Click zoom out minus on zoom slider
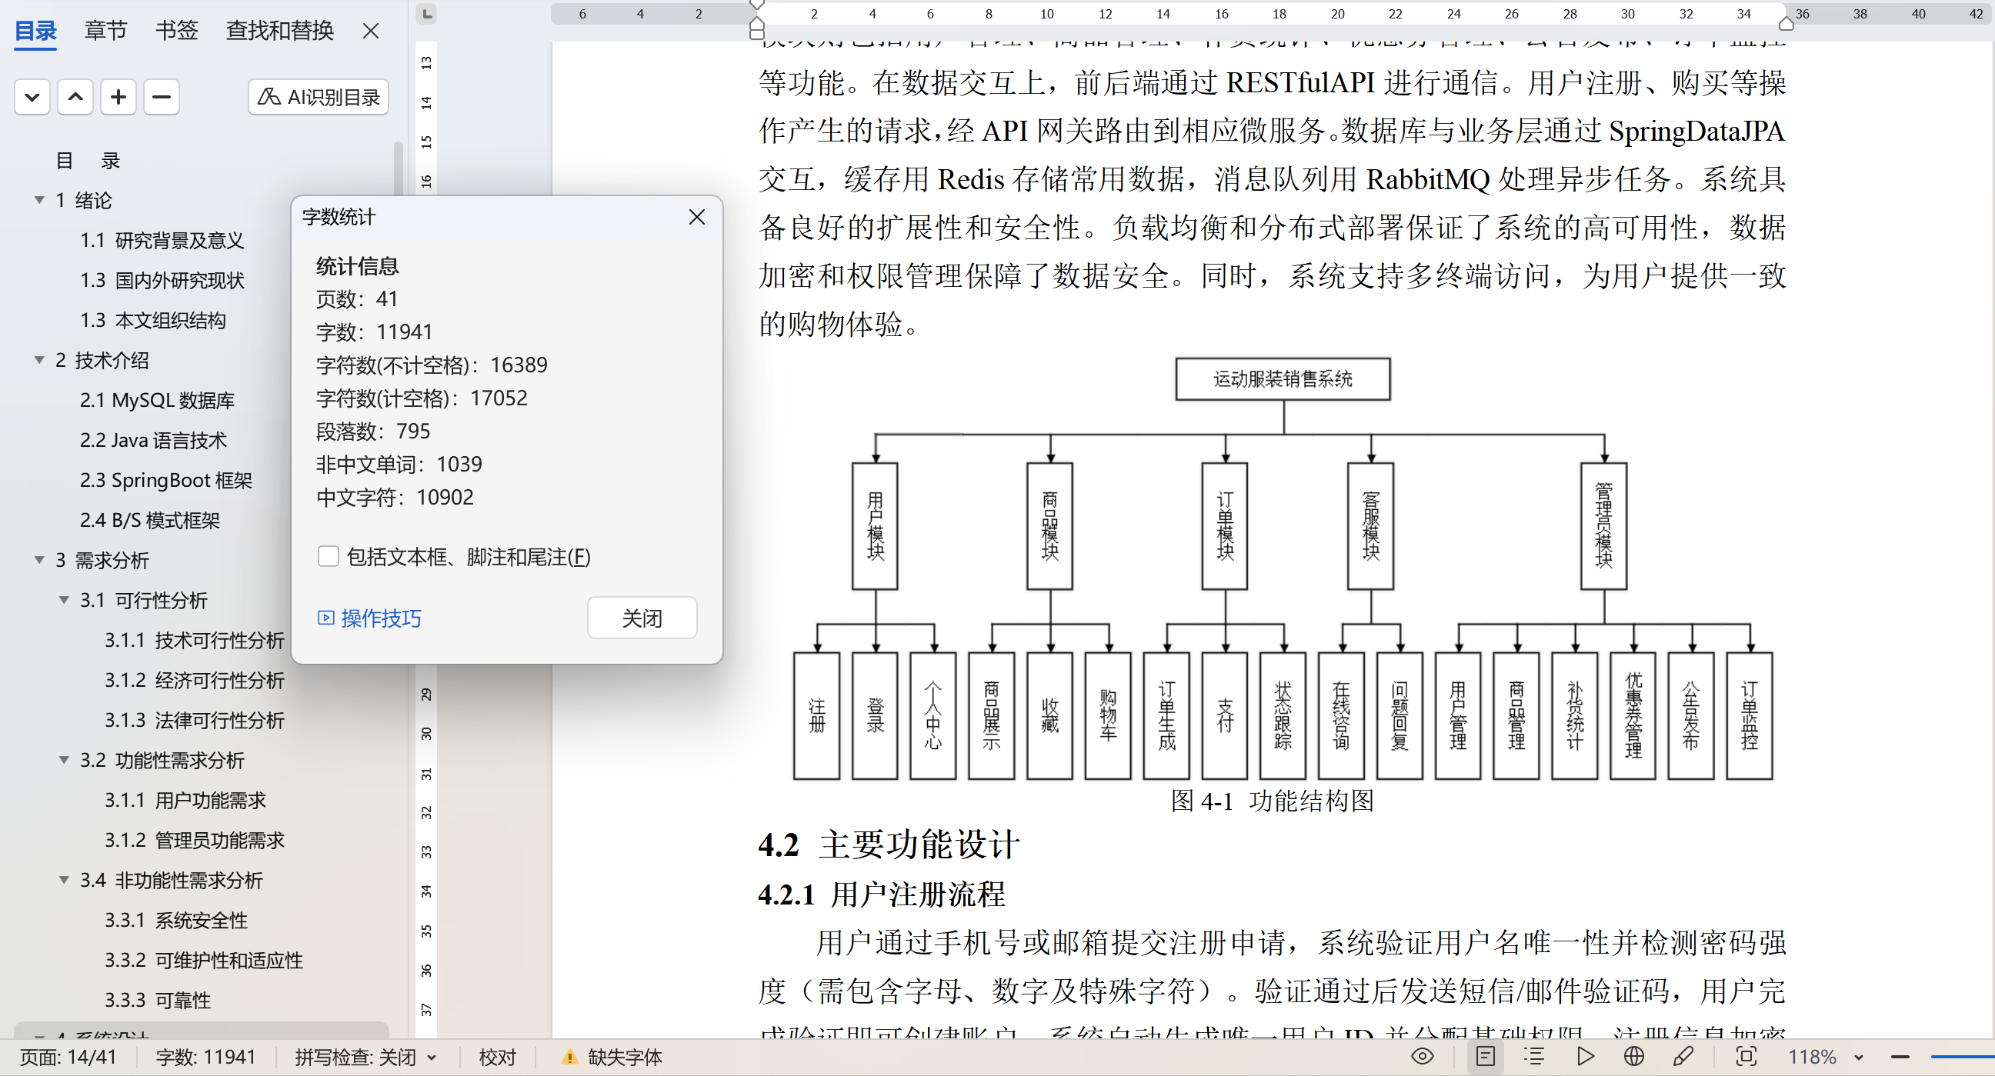The height and width of the screenshot is (1076, 1995). 1900,1058
